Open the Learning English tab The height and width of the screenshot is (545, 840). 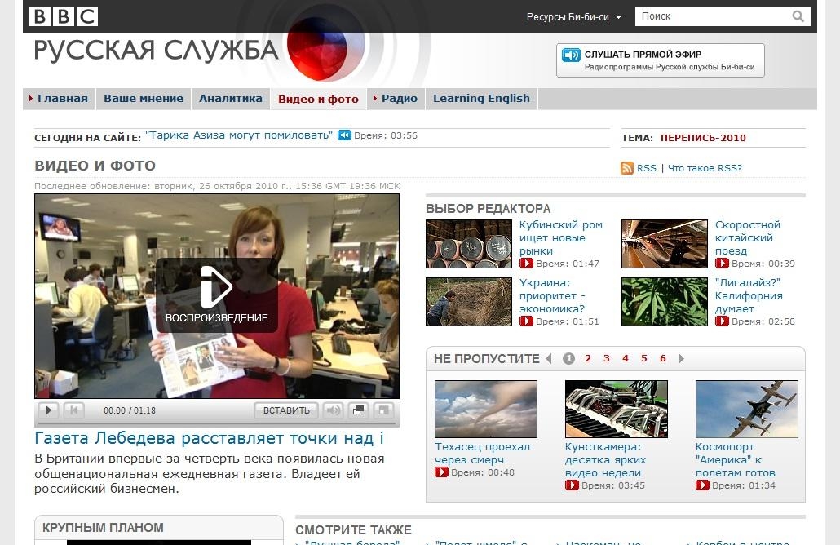click(x=482, y=99)
